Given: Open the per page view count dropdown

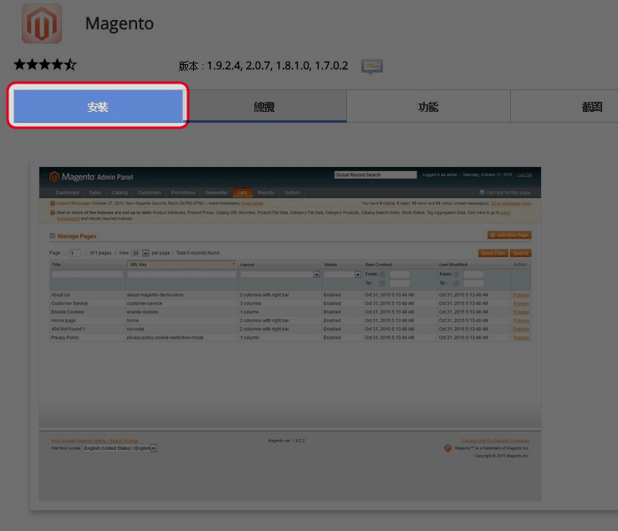Looking at the screenshot, I should tap(140, 252).
